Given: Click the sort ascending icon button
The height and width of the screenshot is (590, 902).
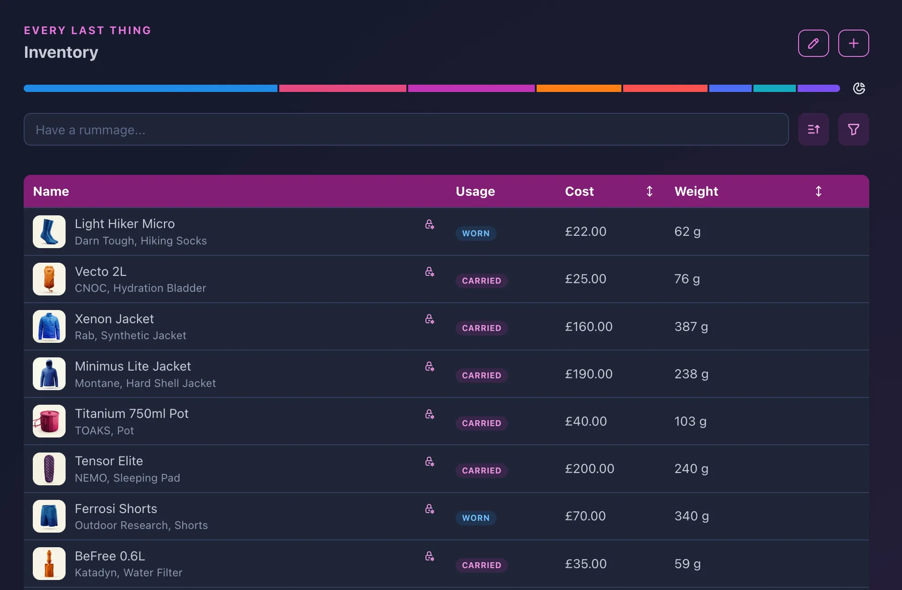Looking at the screenshot, I should [x=813, y=129].
